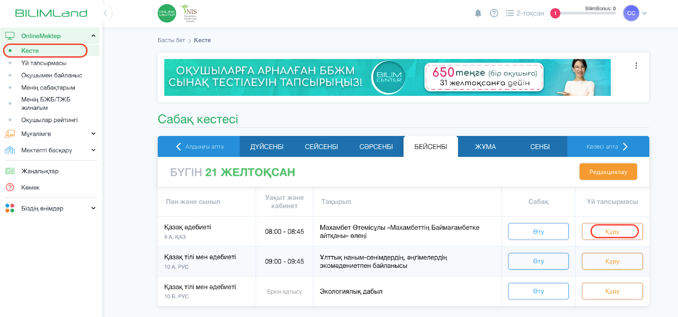
Task: Open the CC user avatar
Action: [631, 13]
